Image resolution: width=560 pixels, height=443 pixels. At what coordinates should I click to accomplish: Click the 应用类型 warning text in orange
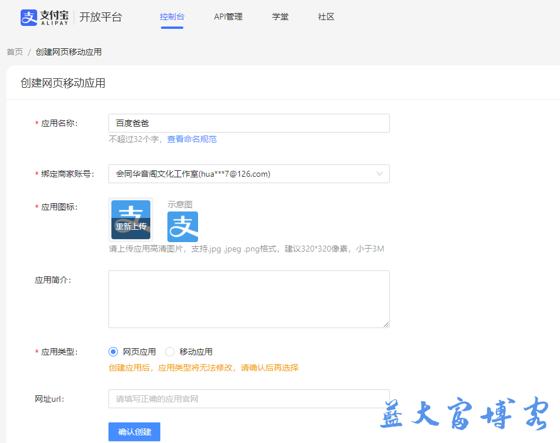(203, 368)
